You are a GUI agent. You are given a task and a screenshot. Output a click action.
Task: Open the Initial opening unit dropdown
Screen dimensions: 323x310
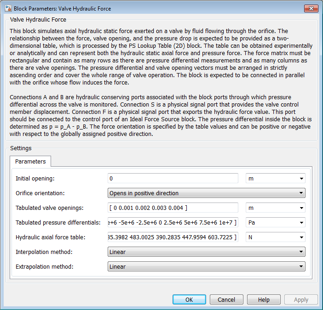275,179
